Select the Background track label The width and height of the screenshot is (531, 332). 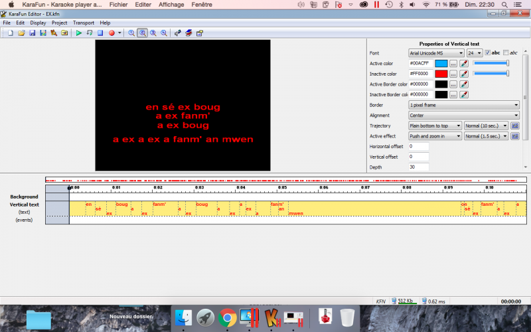tap(24, 197)
